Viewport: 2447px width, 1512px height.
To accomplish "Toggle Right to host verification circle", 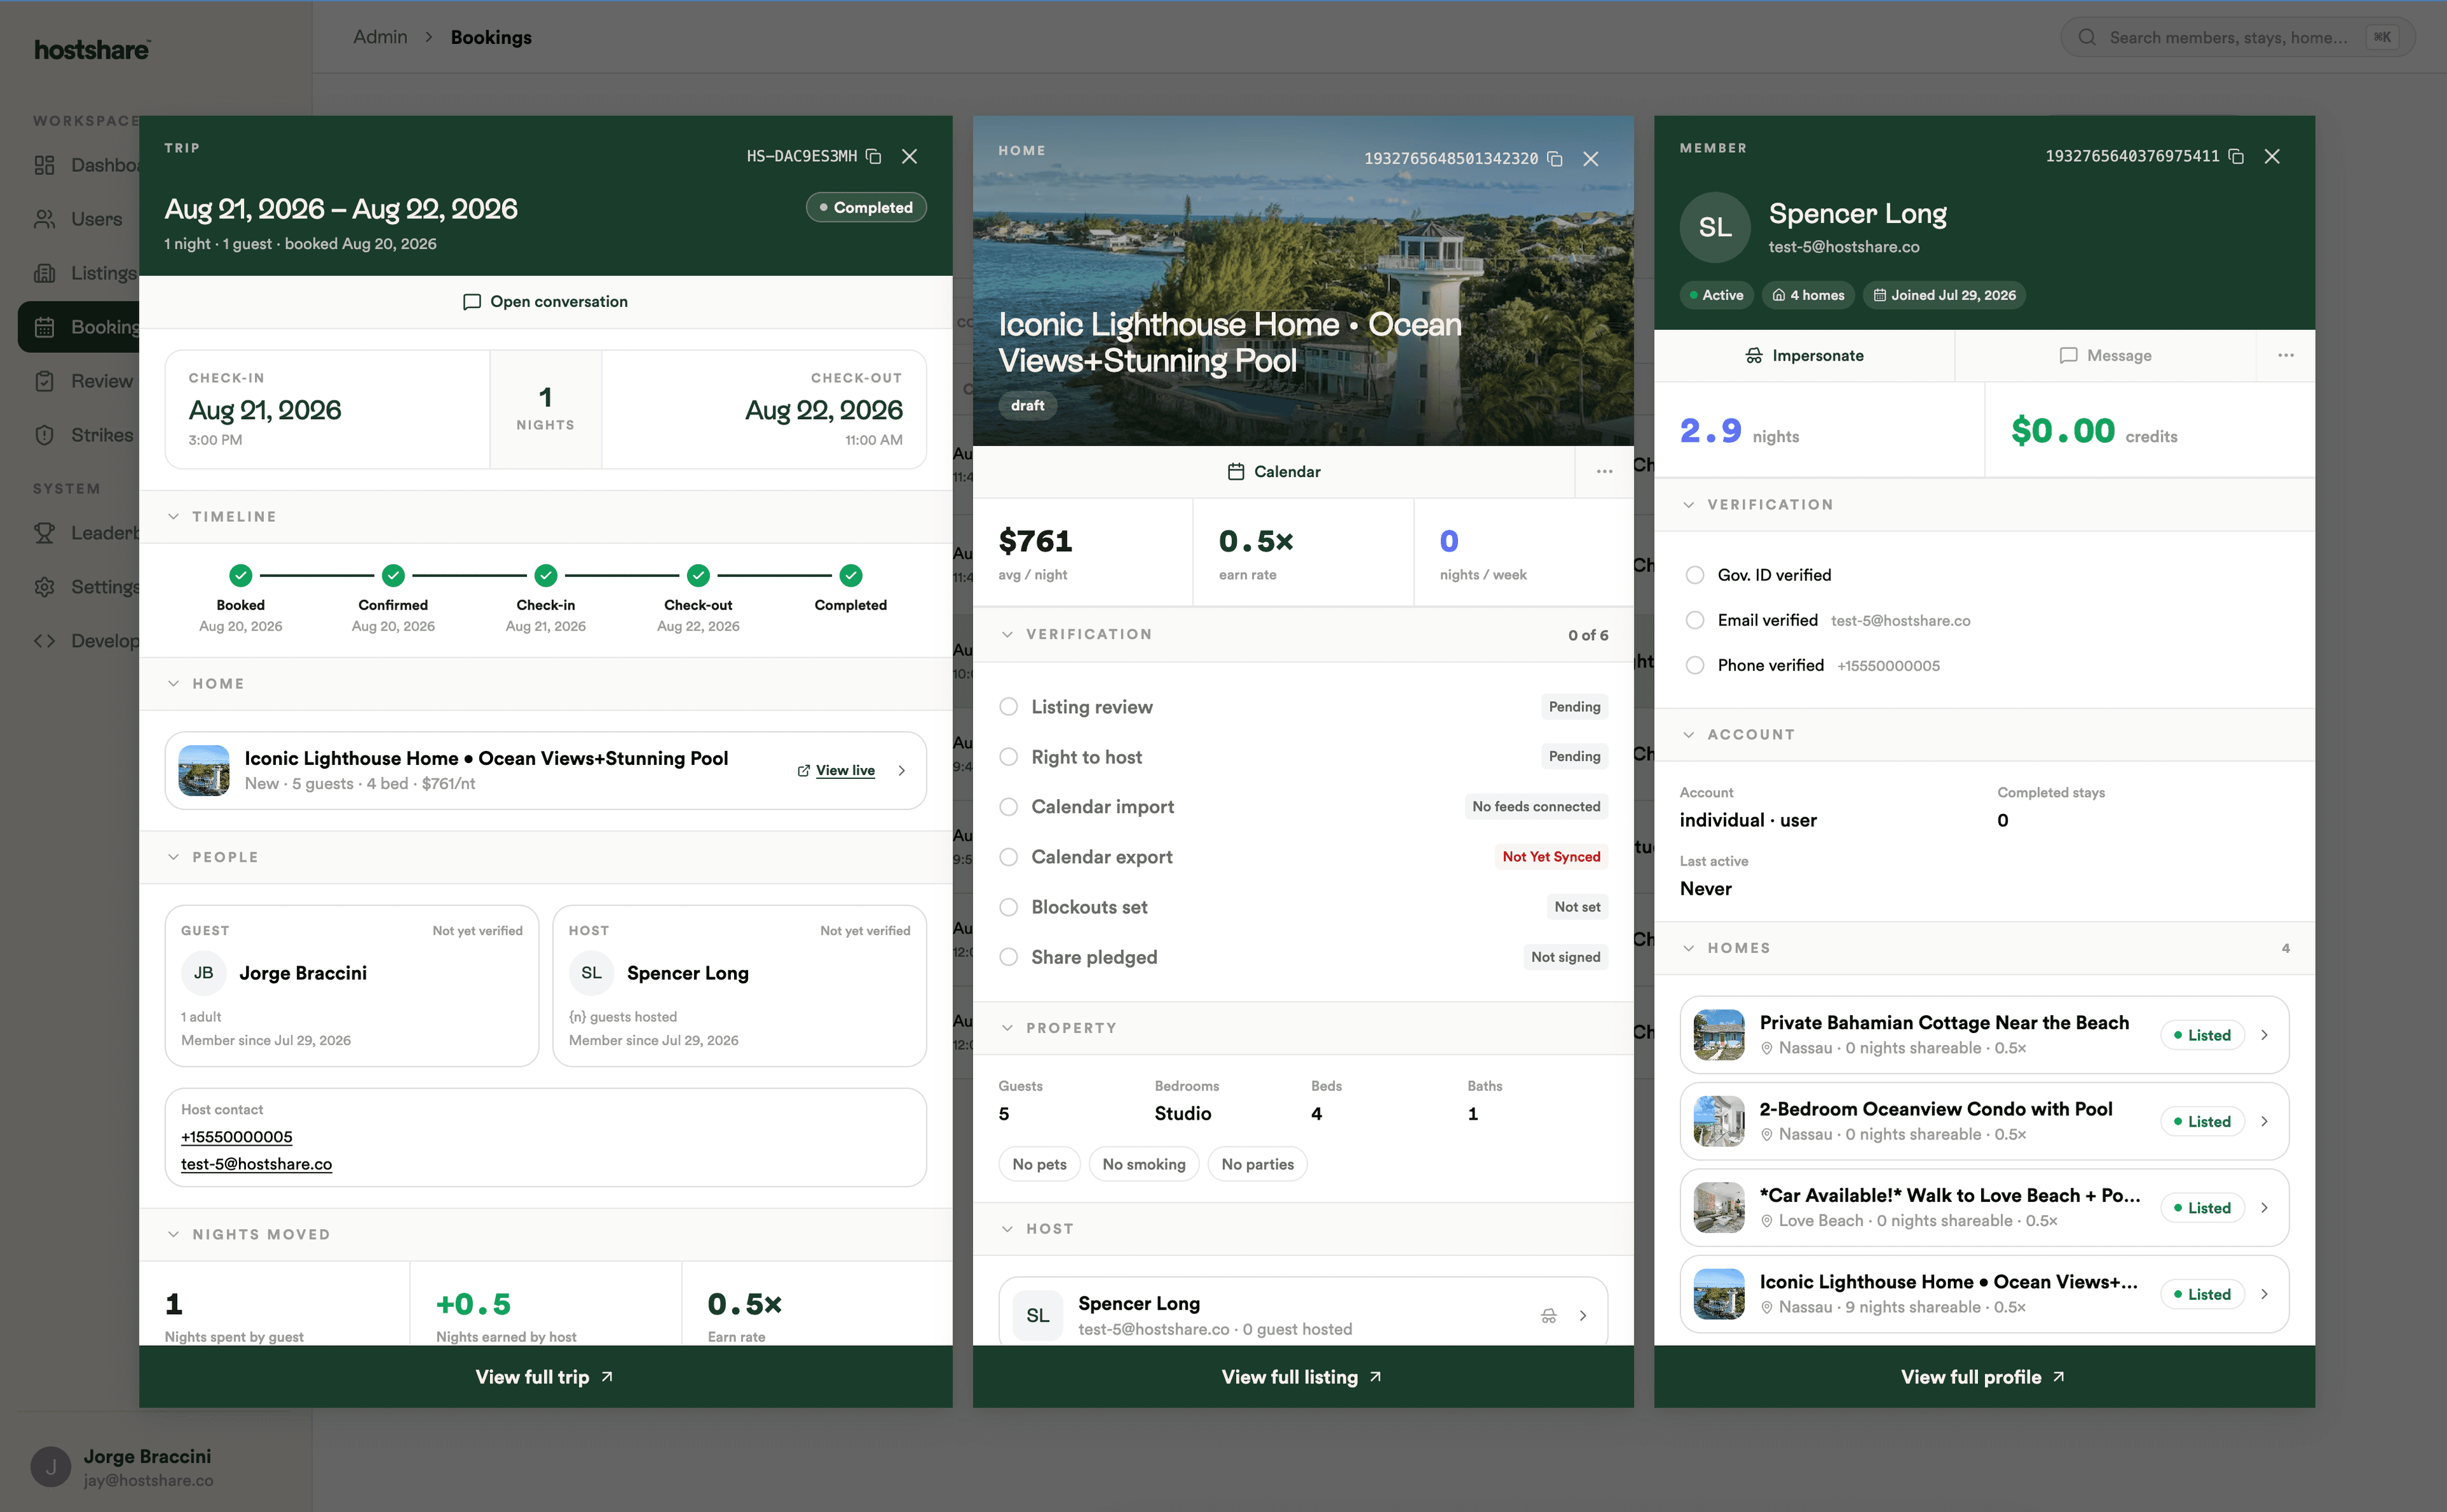I will click(x=1008, y=757).
